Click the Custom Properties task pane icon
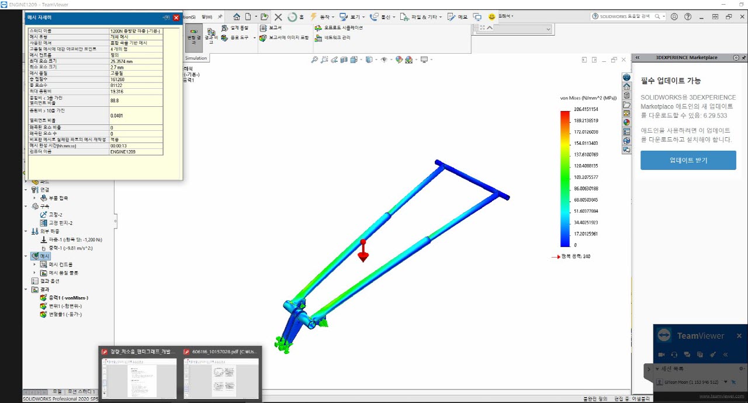This screenshot has width=748, height=403. tap(626, 131)
